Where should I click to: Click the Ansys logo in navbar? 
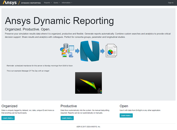click(9, 3)
